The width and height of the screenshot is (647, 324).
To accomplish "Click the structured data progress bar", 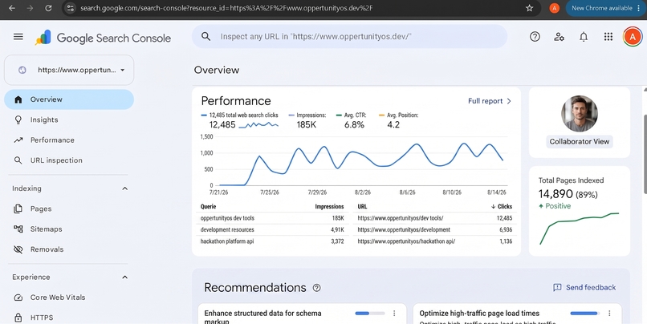I will coord(370,314).
